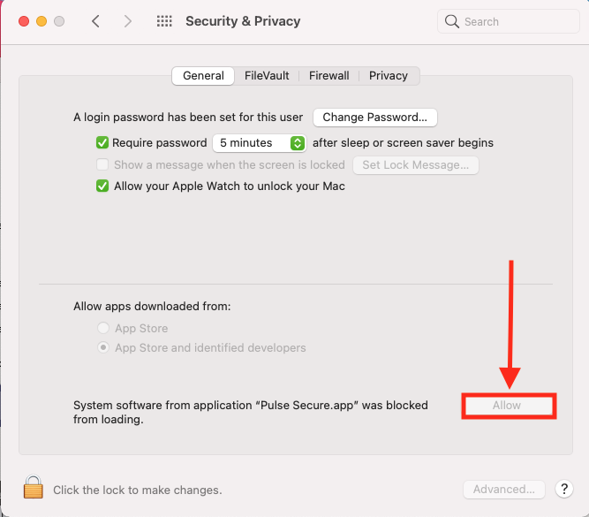Click the Change Password button
589x517 pixels.
(375, 117)
